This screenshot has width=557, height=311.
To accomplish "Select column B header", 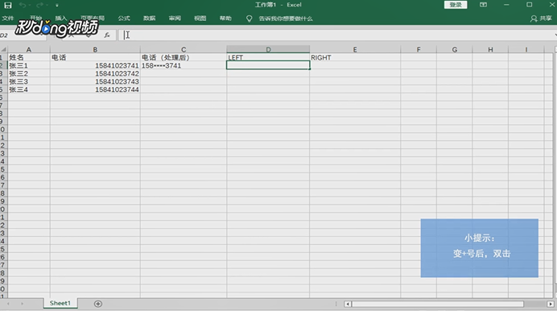I will click(x=95, y=49).
